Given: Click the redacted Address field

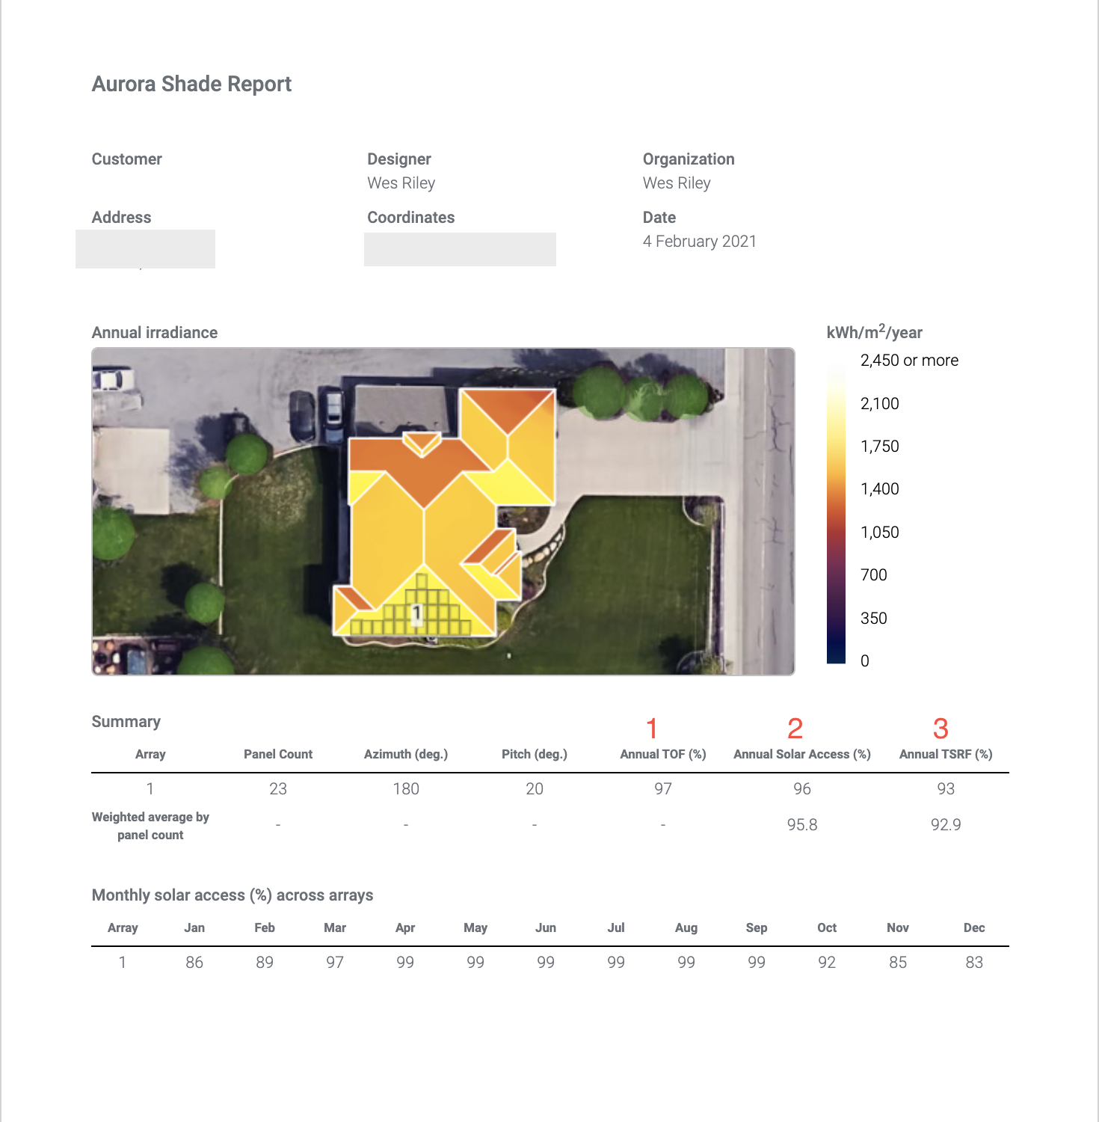Looking at the screenshot, I should point(145,249).
